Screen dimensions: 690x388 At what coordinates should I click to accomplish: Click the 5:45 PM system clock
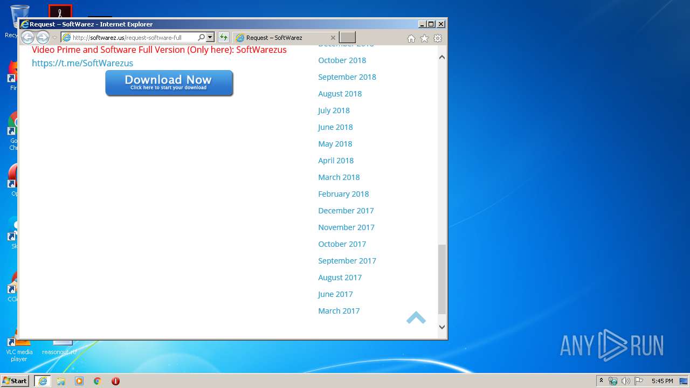click(x=662, y=381)
